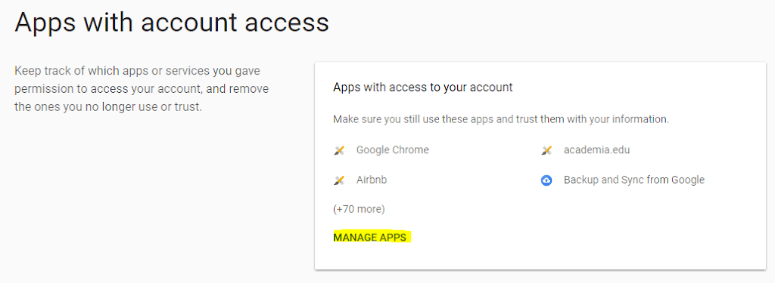Image resolution: width=775 pixels, height=283 pixels.
Task: Select the Airbnb app name
Action: (x=371, y=180)
